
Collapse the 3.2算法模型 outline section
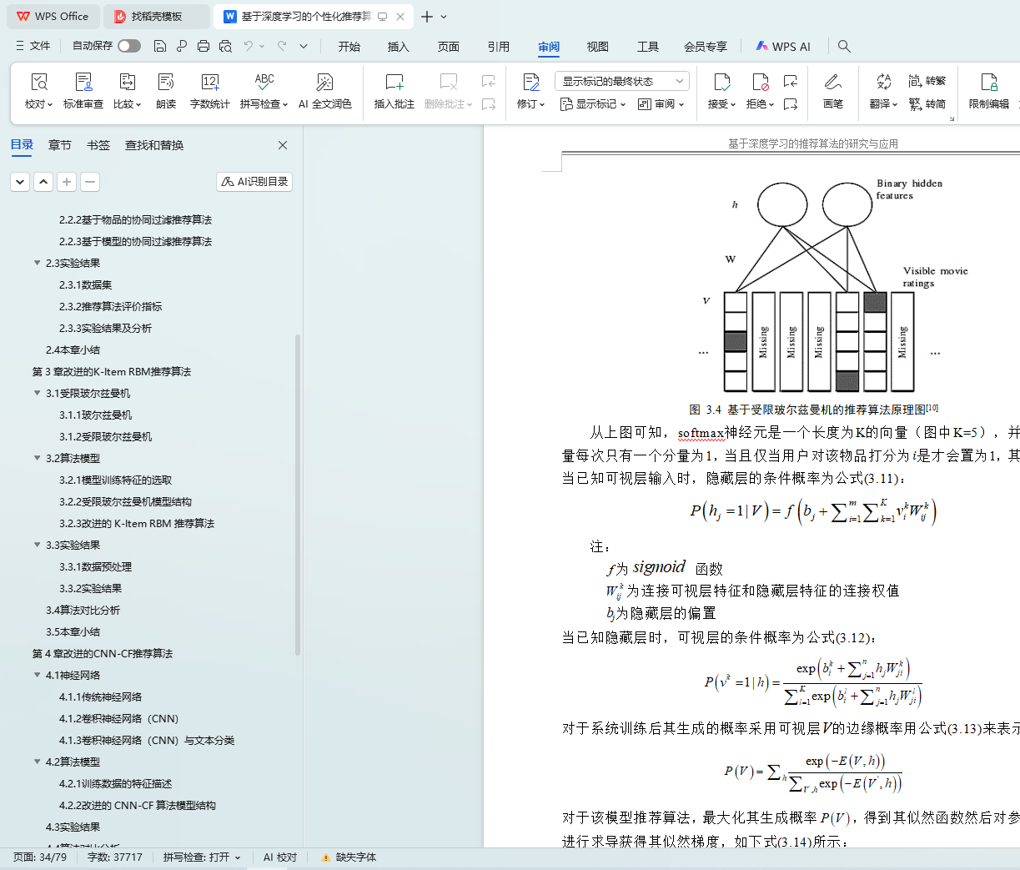tap(37, 458)
